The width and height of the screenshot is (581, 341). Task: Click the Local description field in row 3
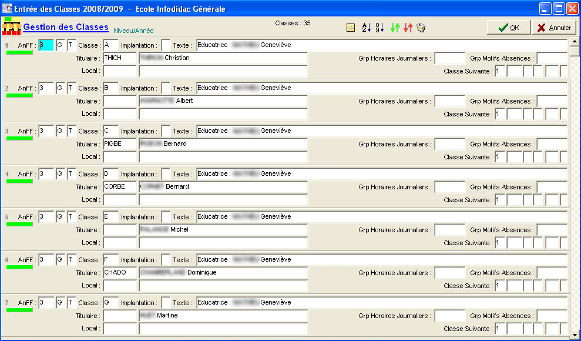223,157
